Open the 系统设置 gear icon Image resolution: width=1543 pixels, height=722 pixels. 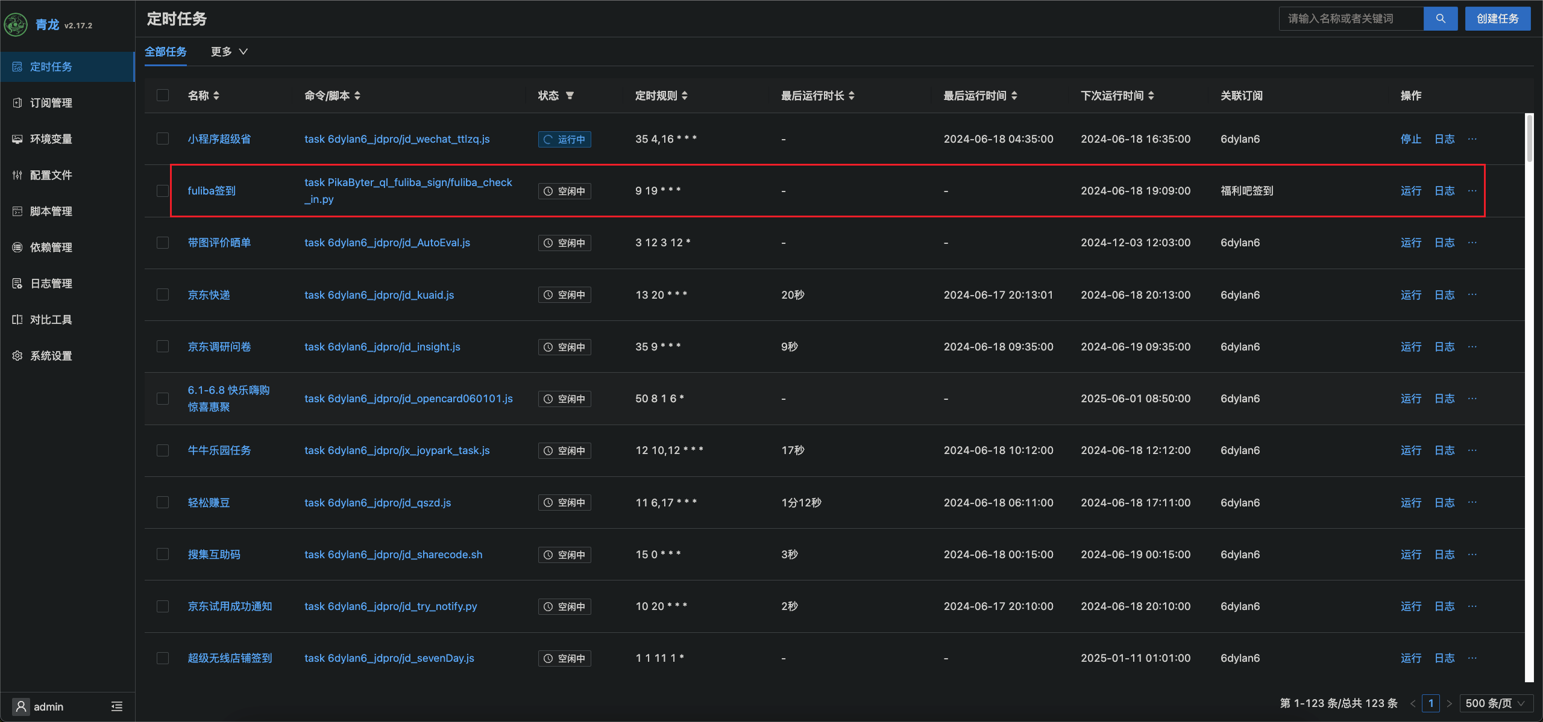point(17,356)
